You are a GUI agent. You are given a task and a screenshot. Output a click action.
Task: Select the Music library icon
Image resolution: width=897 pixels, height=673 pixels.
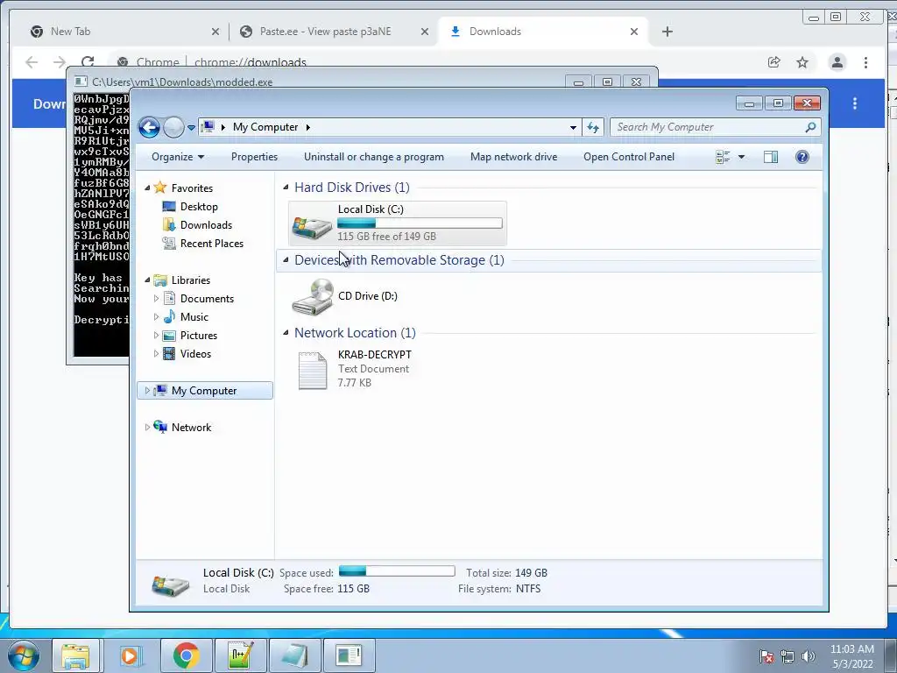169,316
